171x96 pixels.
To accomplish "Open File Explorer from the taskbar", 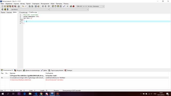I will 30,94.
